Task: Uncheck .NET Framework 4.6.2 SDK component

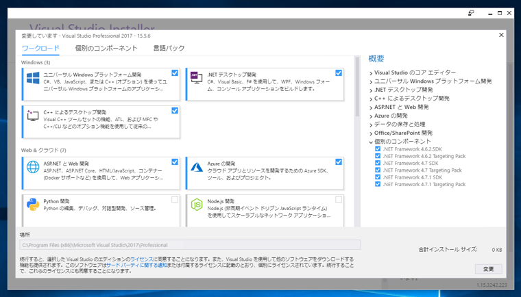Action: tap(378, 149)
